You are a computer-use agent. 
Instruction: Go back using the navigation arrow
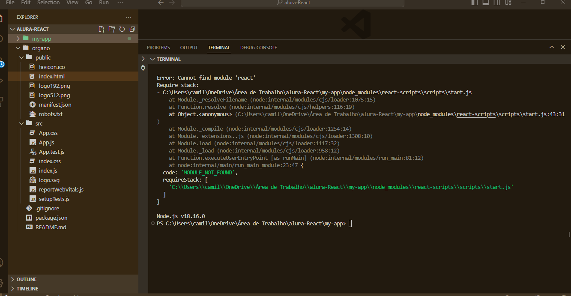click(x=161, y=3)
